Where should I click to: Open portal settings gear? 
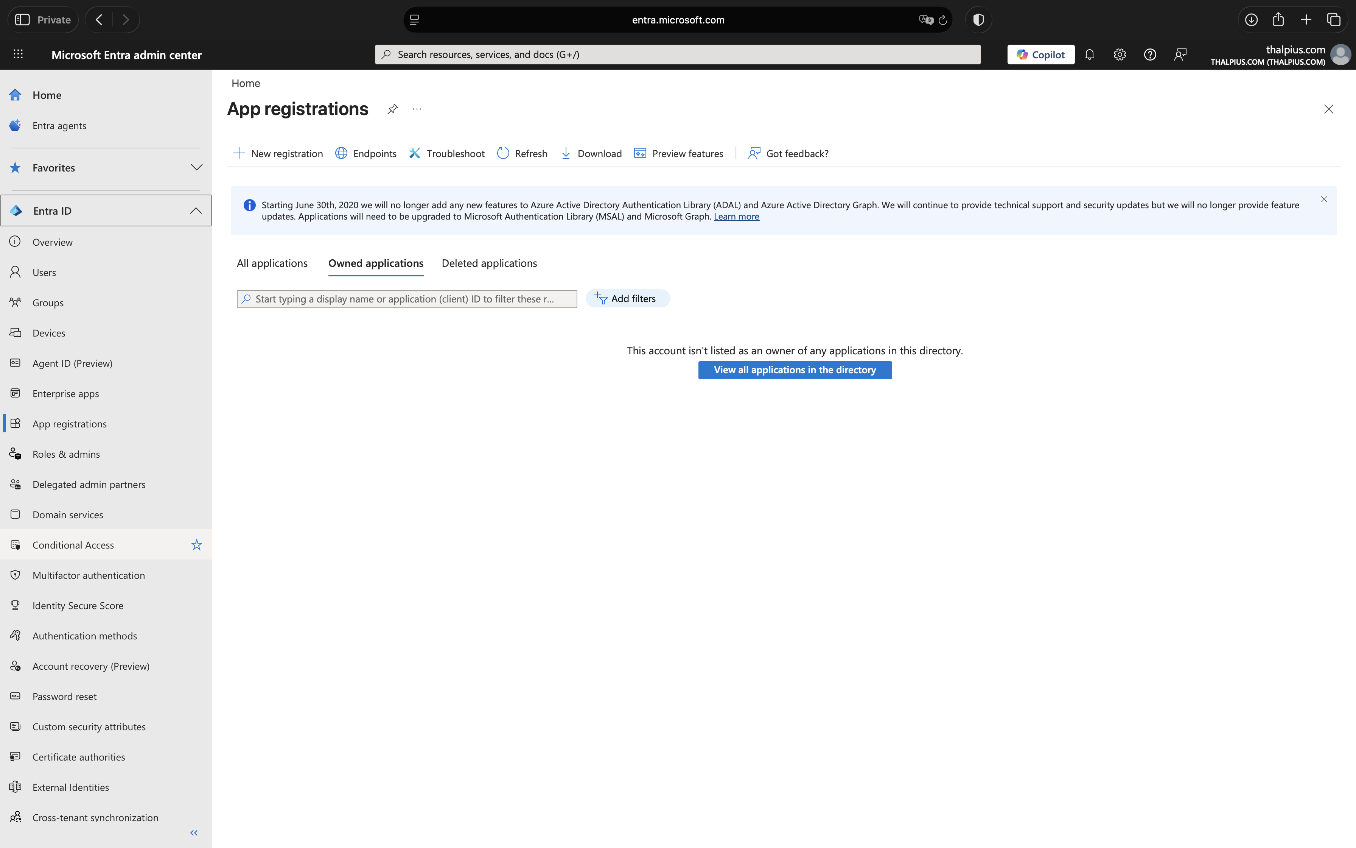(1120, 55)
